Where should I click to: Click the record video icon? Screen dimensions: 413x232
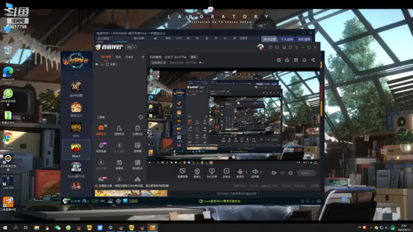click(x=274, y=173)
